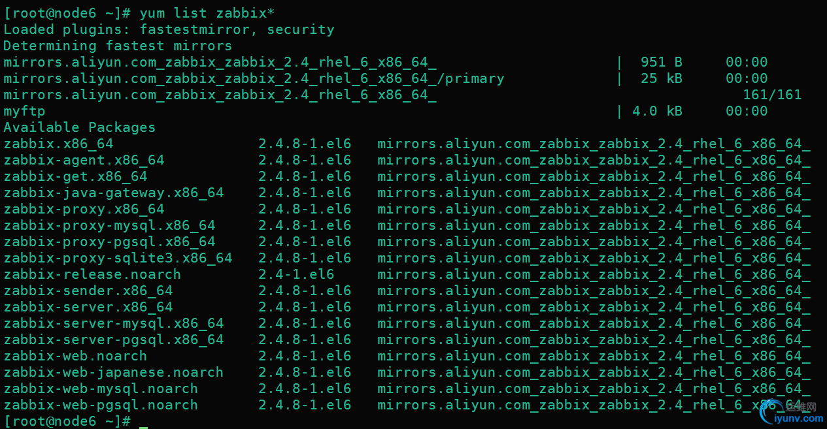
Task: Click the zabbix-server-mysql.x86_64 package name
Action: [114, 323]
